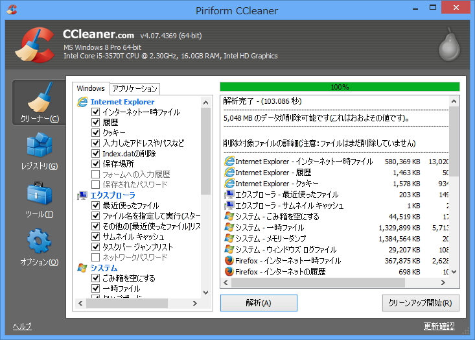Open the ヘルプ link
This screenshot has width=475, height=340.
coord(22,326)
